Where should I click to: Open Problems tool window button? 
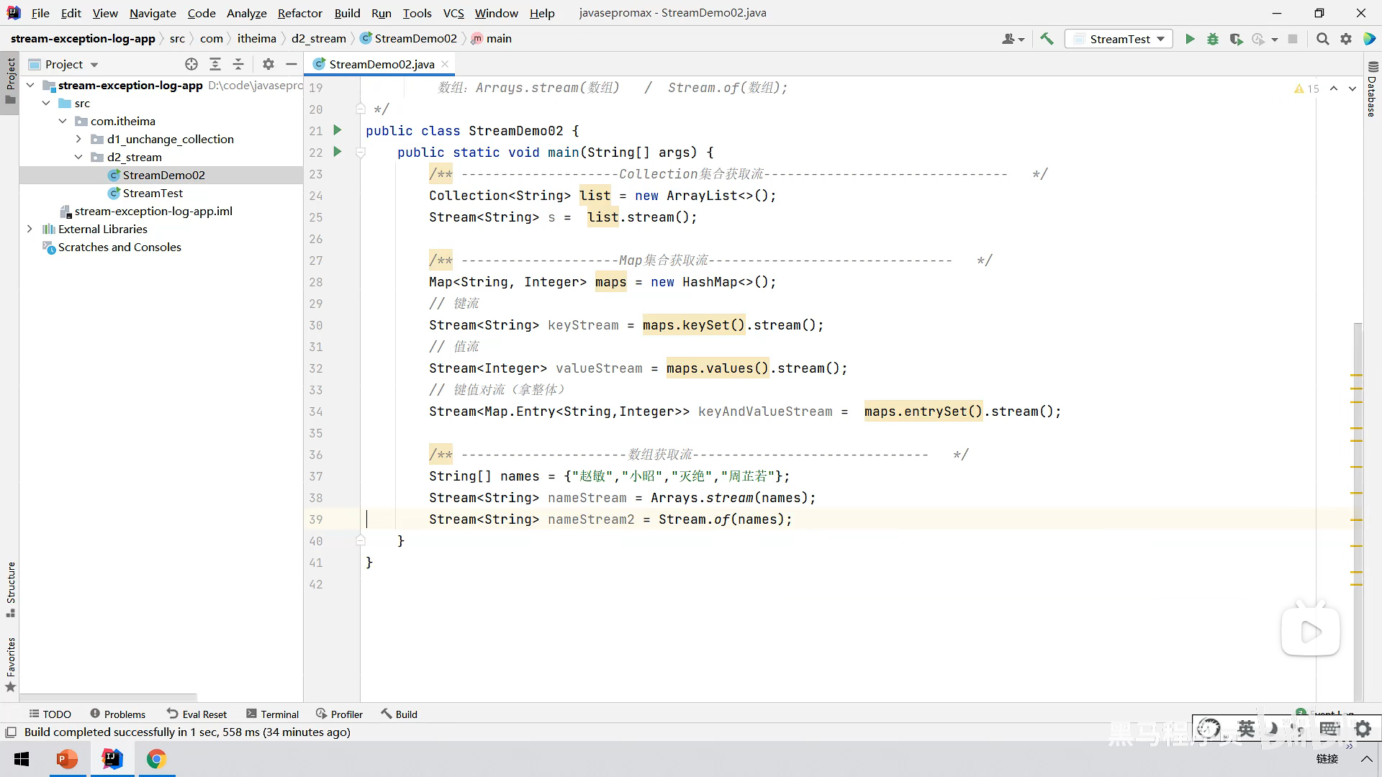coord(117,714)
